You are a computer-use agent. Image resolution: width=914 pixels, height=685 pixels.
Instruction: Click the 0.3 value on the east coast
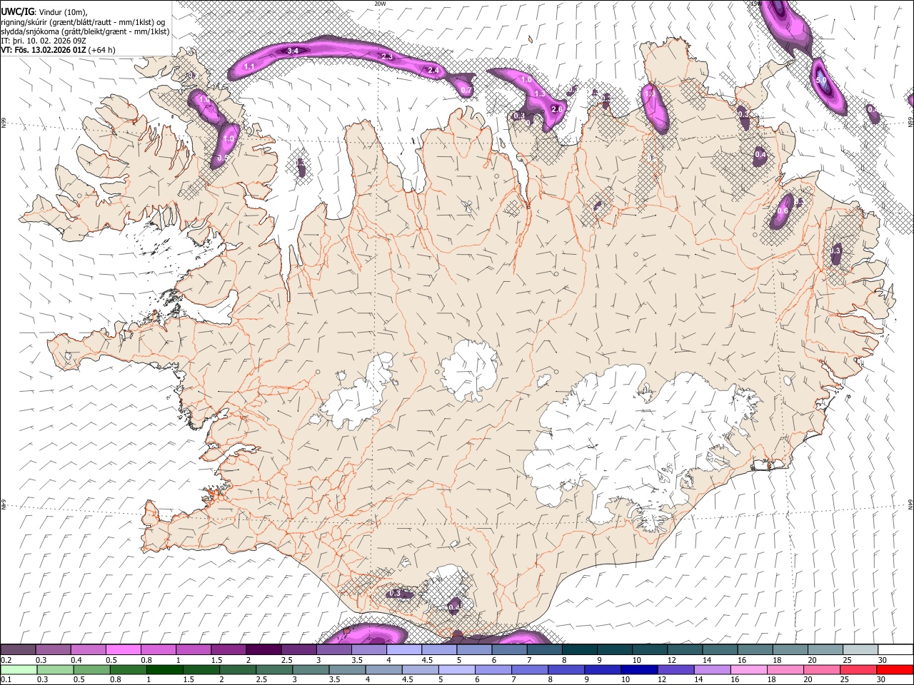pyautogui.click(x=835, y=250)
